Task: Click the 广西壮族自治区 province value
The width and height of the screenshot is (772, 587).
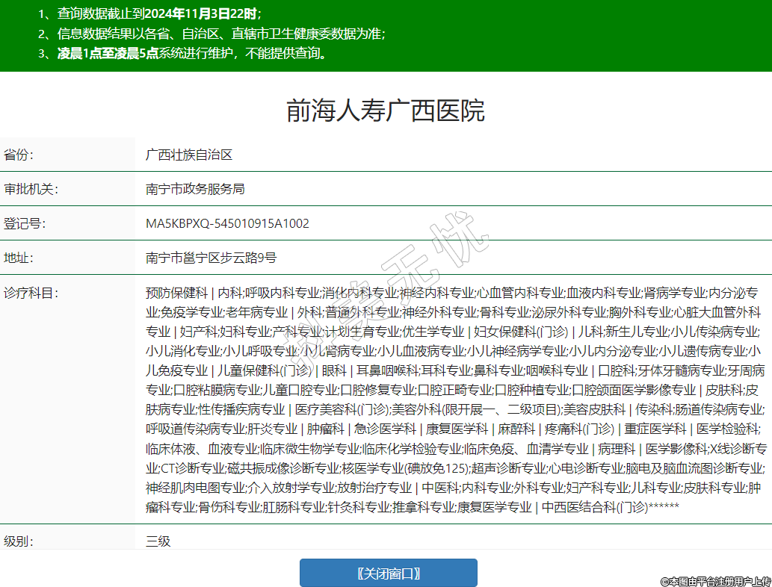Action: coord(189,155)
